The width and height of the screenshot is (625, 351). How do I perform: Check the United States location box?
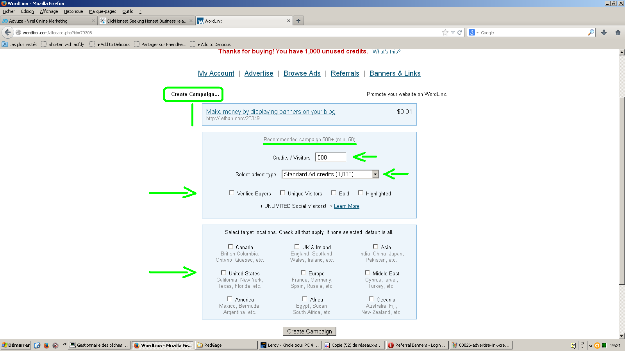pyautogui.click(x=223, y=273)
